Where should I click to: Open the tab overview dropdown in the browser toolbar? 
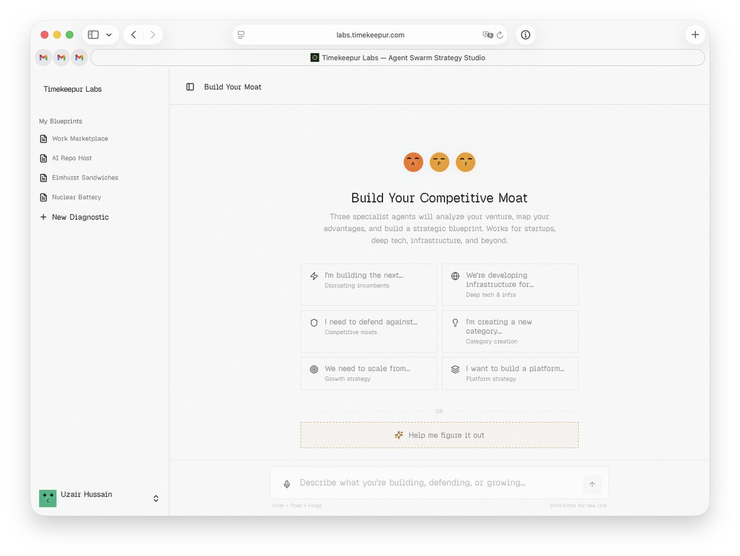(109, 34)
